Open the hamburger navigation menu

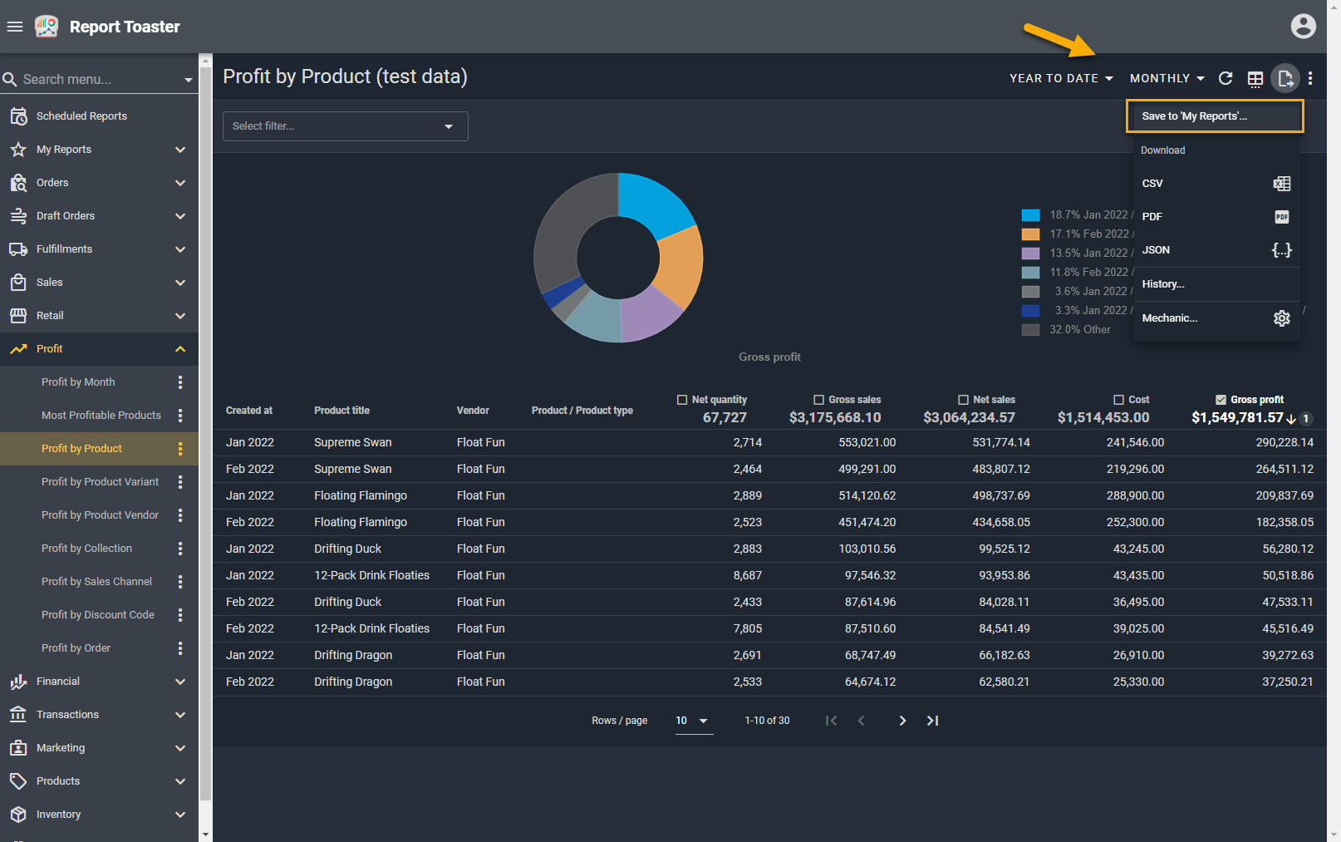point(14,27)
